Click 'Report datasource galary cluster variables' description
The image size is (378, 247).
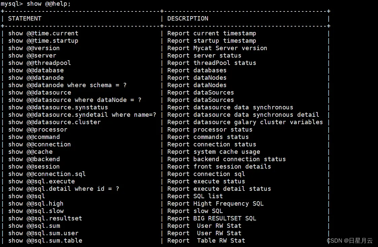pos(245,122)
